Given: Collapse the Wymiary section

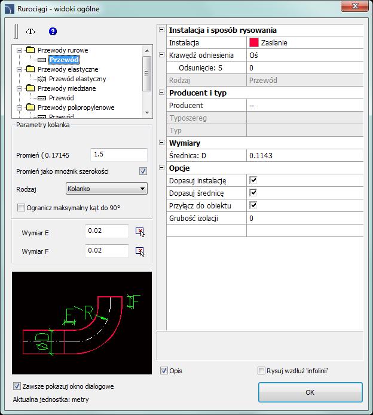Looking at the screenshot, I should (161, 143).
